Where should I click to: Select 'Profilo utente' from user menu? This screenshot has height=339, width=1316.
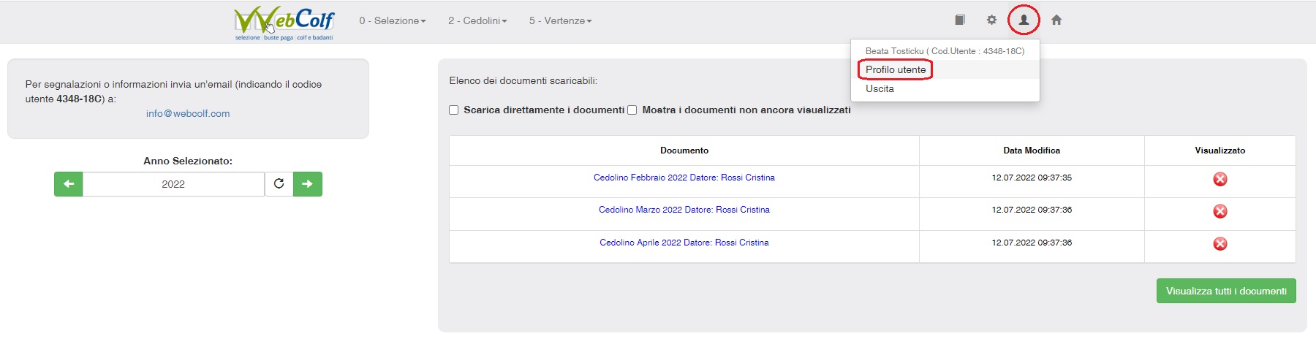(x=896, y=70)
